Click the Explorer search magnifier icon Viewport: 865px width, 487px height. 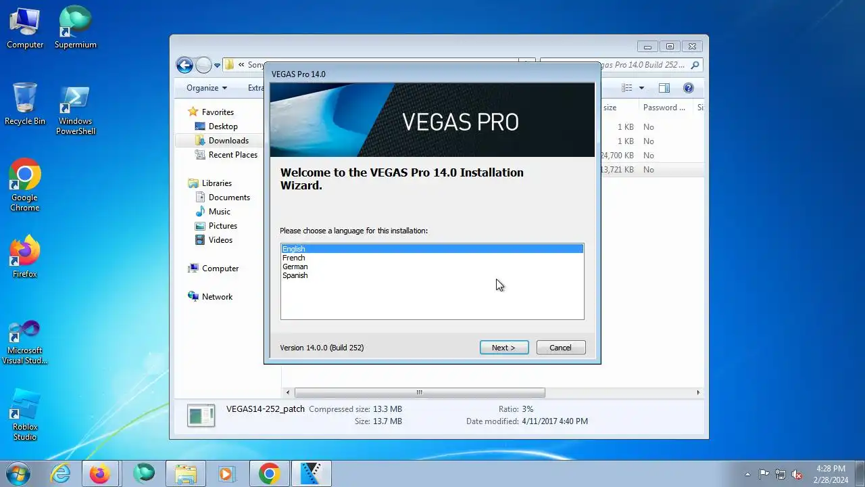pyautogui.click(x=695, y=65)
